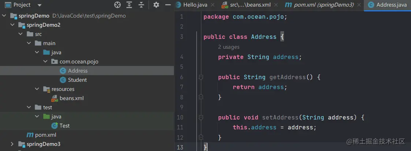
Task: Click the class name Address on line 3
Action: [x=264, y=37]
